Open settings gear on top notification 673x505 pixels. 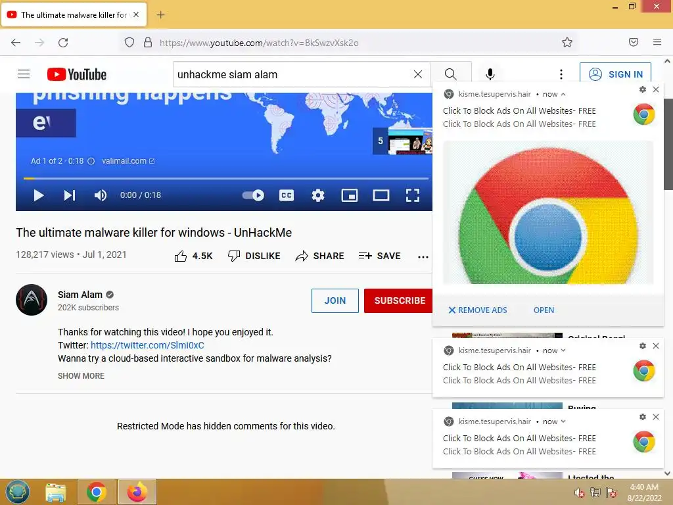pyautogui.click(x=643, y=89)
